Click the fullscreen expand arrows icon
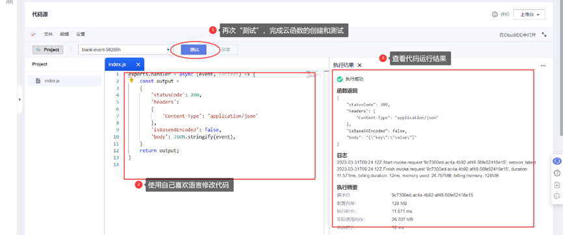The width and height of the screenshot is (563, 235). [544, 35]
